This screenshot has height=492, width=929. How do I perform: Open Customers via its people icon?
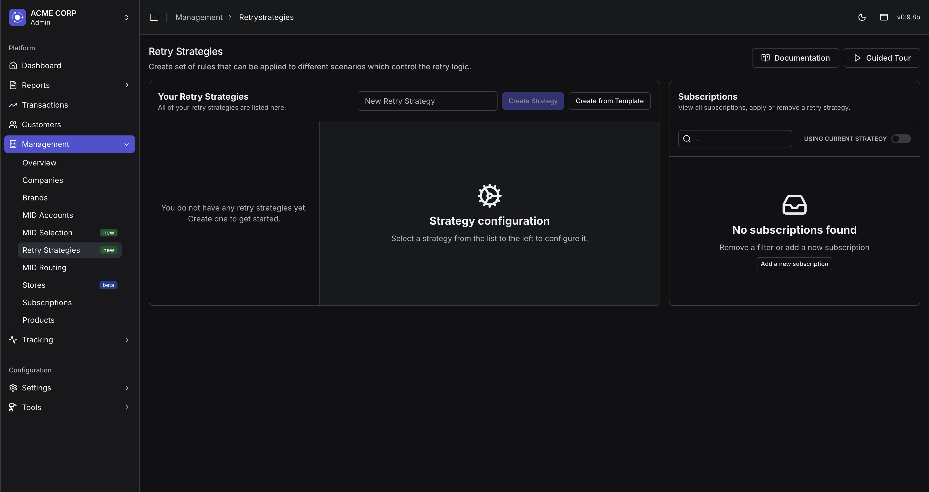tap(13, 124)
